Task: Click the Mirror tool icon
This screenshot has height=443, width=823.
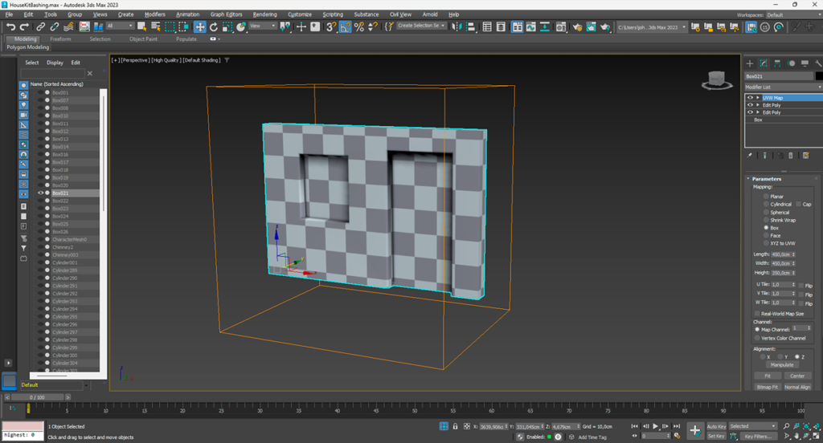Action: 456,26
